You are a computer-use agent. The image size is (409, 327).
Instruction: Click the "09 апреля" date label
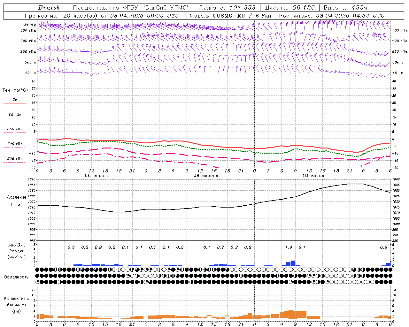point(206,176)
